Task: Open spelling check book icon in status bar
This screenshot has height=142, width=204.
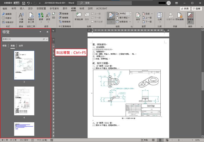Action: tap(33, 140)
